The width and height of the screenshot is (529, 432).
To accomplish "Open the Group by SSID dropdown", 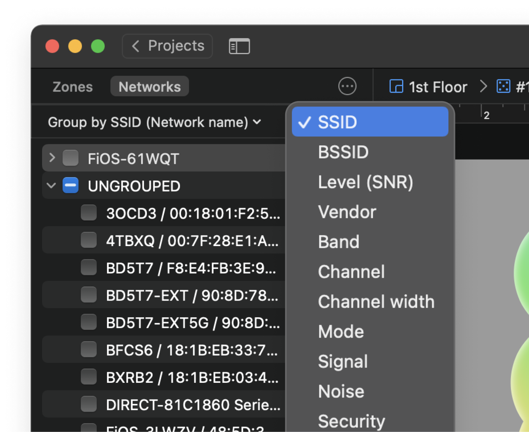I will [154, 123].
